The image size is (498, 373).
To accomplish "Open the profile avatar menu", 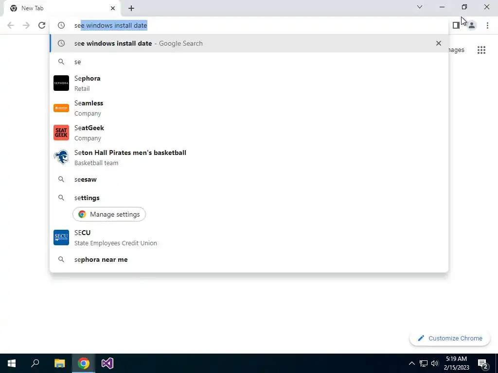I will (x=472, y=25).
